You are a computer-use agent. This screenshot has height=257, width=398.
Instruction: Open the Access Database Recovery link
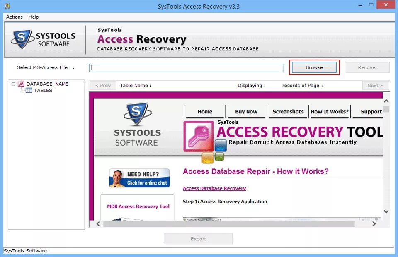pyautogui.click(x=214, y=188)
